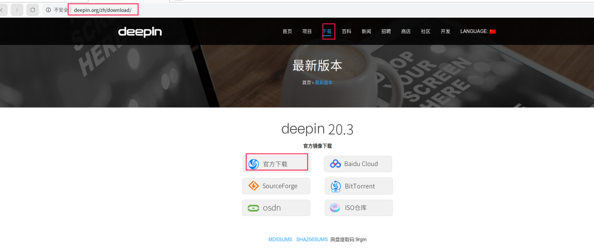The image size is (594, 248).
Task: Click the ISO仓库 button
Action: coord(358,208)
